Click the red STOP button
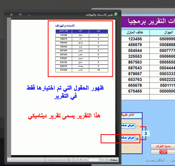 [163, 152]
